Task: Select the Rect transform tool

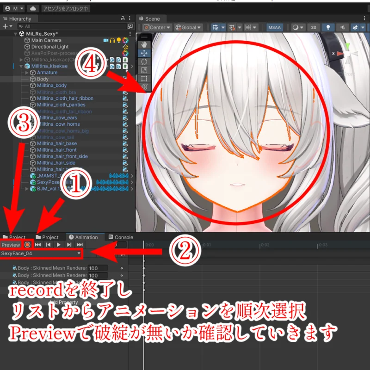Action: (x=144, y=79)
